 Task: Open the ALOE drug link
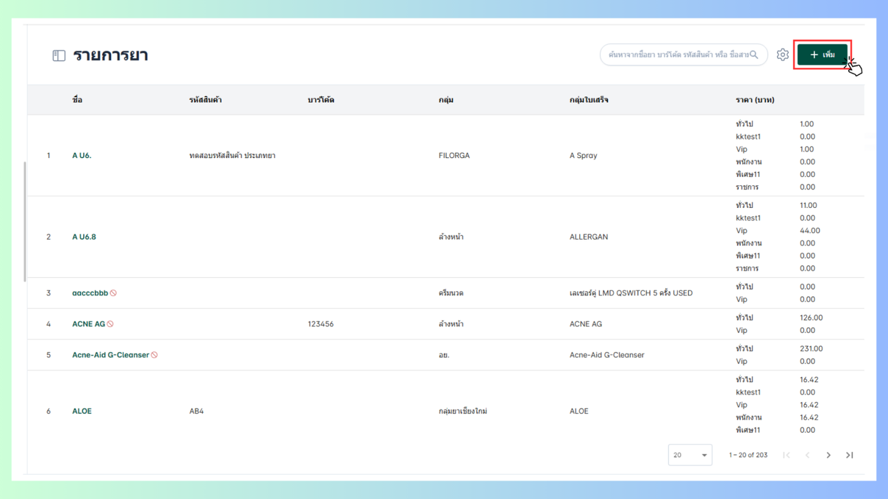pos(82,412)
